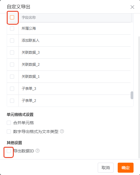
Task: Select the 关联数据_3 checkbox
Action: pos(12,53)
